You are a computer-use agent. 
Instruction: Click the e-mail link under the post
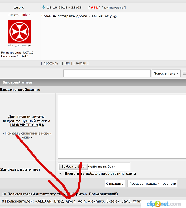tap(81, 63)
